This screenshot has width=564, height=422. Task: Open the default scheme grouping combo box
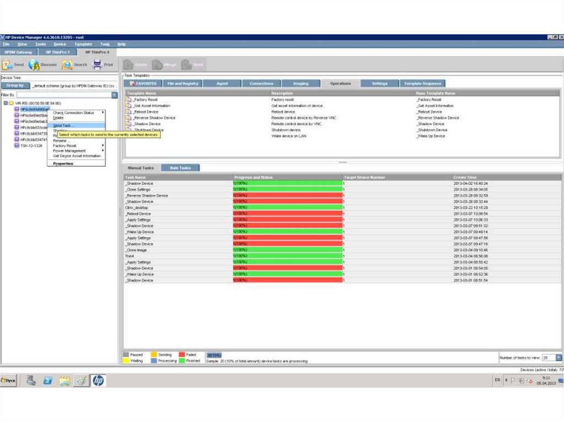(74, 86)
